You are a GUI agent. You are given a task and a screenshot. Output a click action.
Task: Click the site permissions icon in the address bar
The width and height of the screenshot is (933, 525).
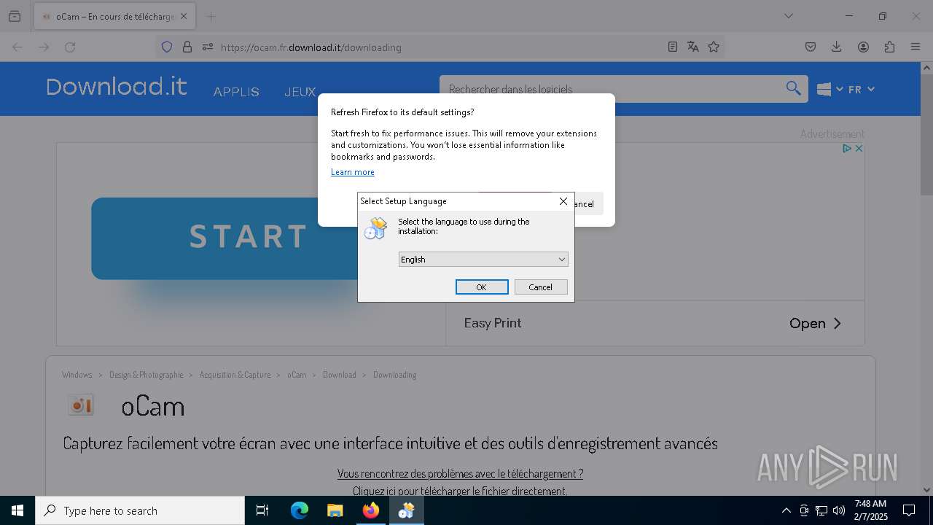[x=208, y=47]
